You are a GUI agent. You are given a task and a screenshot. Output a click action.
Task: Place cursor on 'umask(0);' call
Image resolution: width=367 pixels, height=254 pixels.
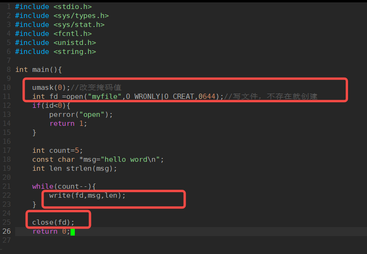[x=51, y=88]
